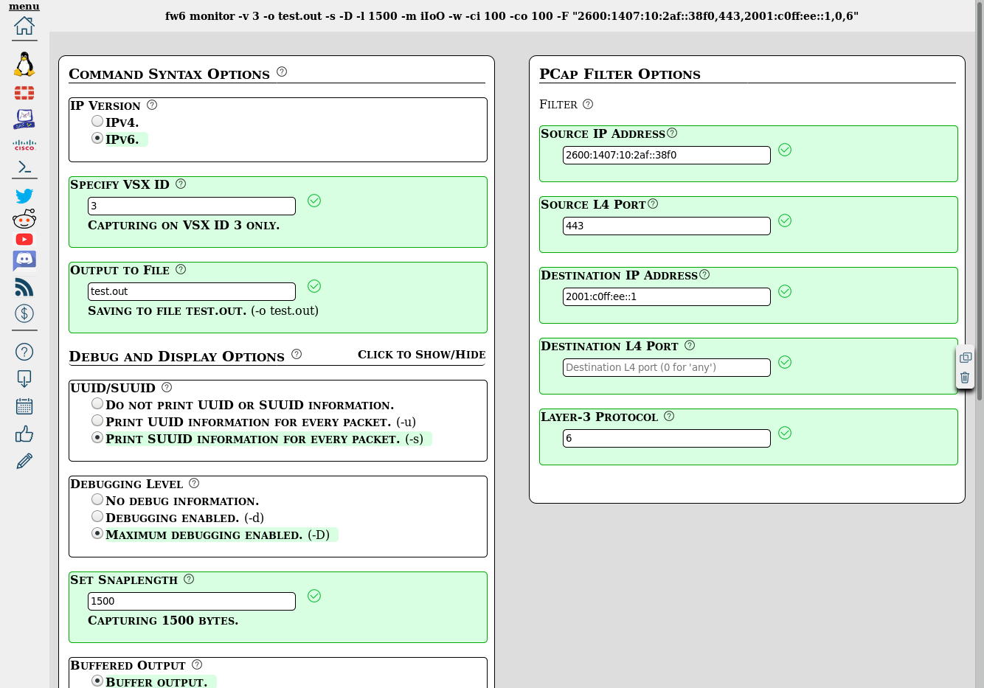
Task: Open the terminal prompt sidebar item
Action: tap(24, 167)
